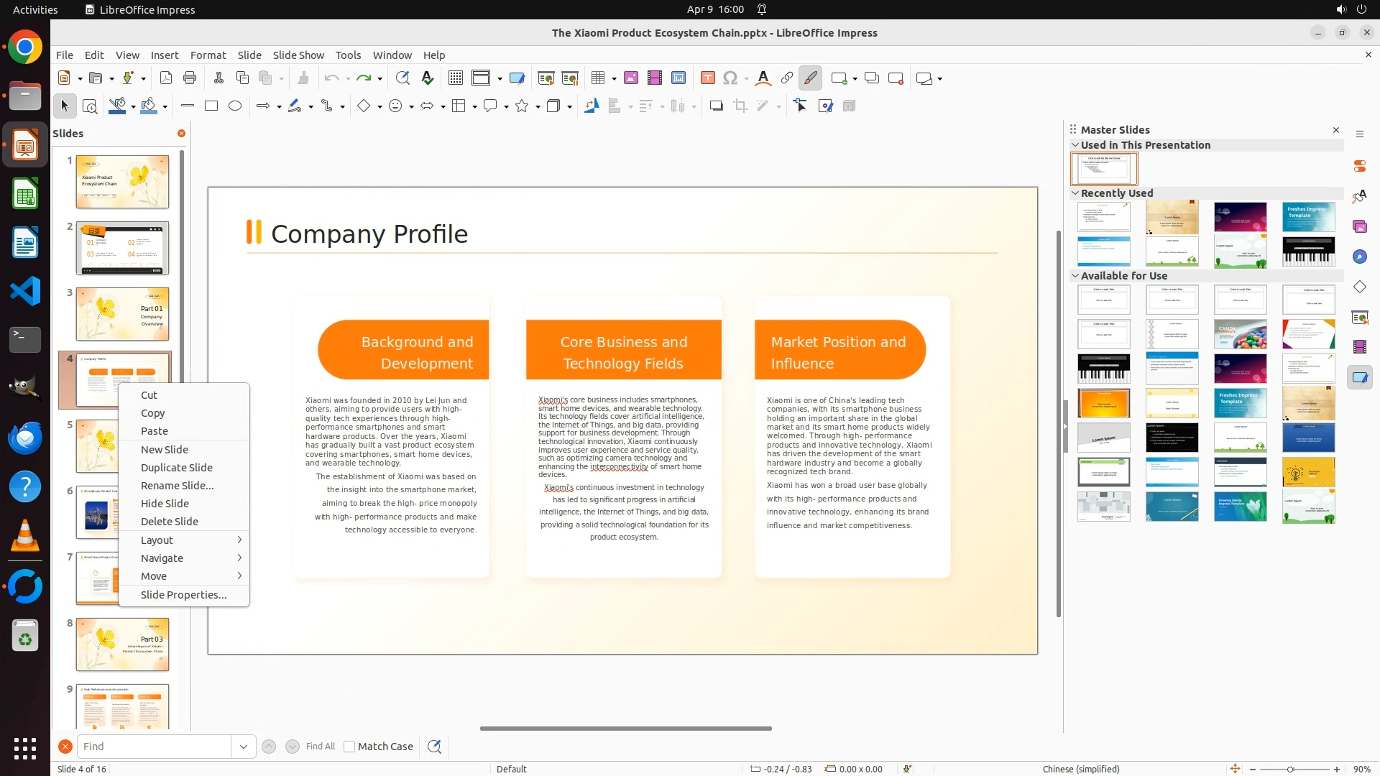Click the Insert Image toolbar icon
This screenshot has width=1380, height=776.
click(631, 78)
